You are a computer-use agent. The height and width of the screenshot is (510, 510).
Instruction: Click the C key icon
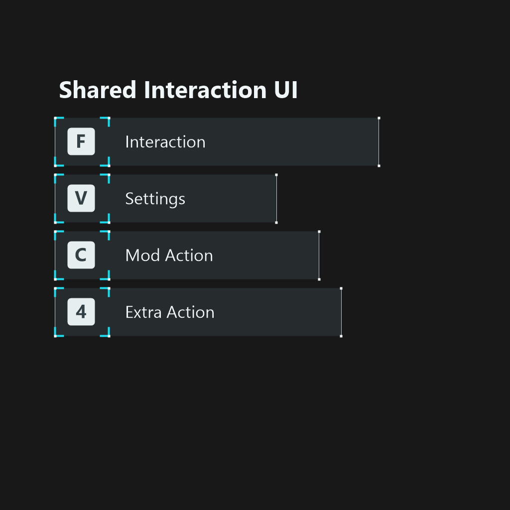tap(81, 255)
